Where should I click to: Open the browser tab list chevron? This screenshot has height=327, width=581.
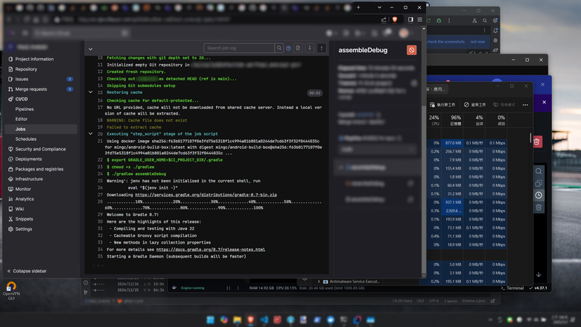tap(379, 7)
